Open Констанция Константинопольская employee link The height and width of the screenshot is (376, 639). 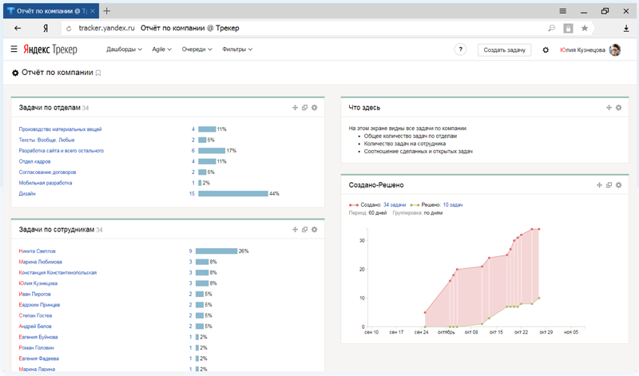click(58, 272)
